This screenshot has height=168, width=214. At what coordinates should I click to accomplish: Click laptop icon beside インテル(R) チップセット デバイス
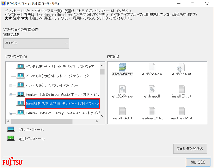click(x=21, y=66)
